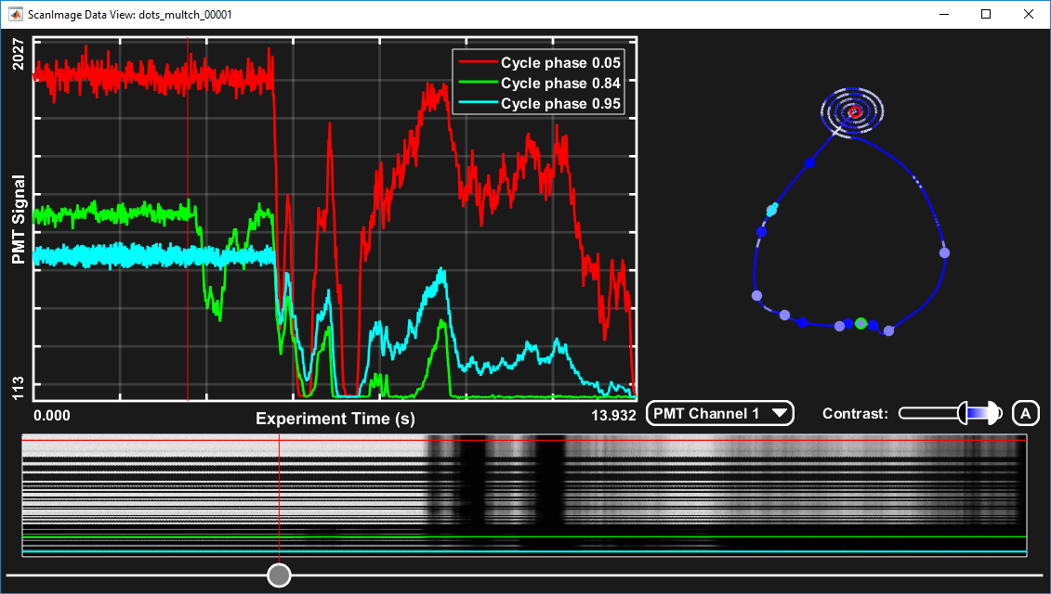Click the light purple dot on path's right side
The width and height of the screenshot is (1051, 594).
click(944, 252)
